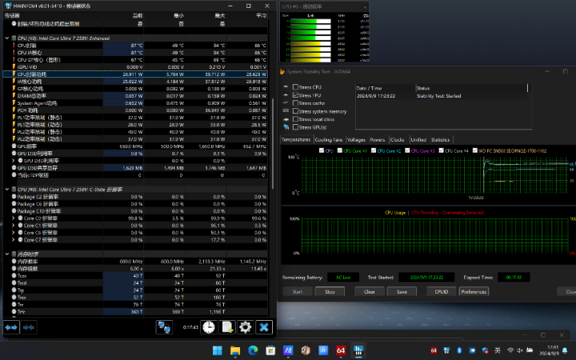Click CPUID button in AIDA64
This screenshot has height=360, width=576.
point(442,292)
